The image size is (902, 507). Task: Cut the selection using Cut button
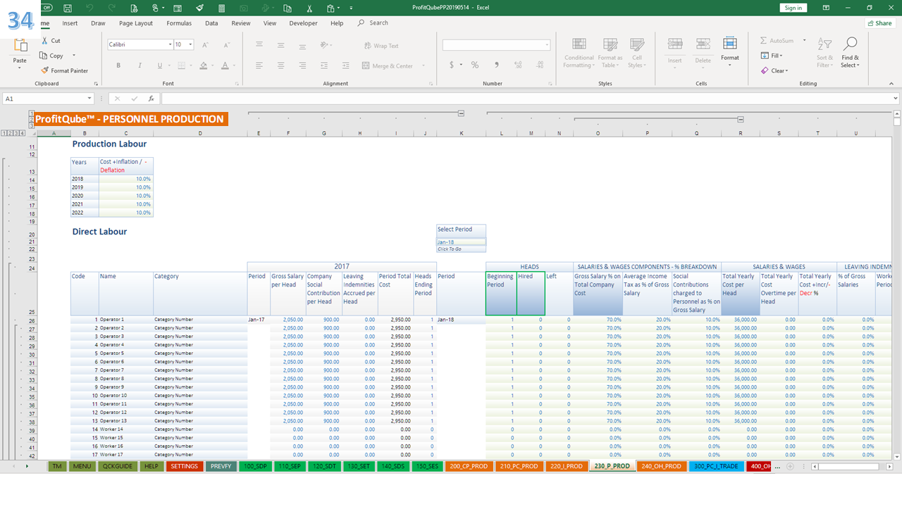tap(51, 41)
